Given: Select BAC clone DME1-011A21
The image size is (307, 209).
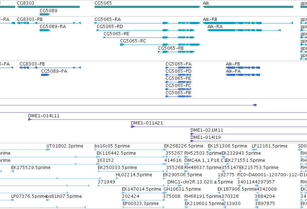Looking at the screenshot, I should (x=147, y=123).
